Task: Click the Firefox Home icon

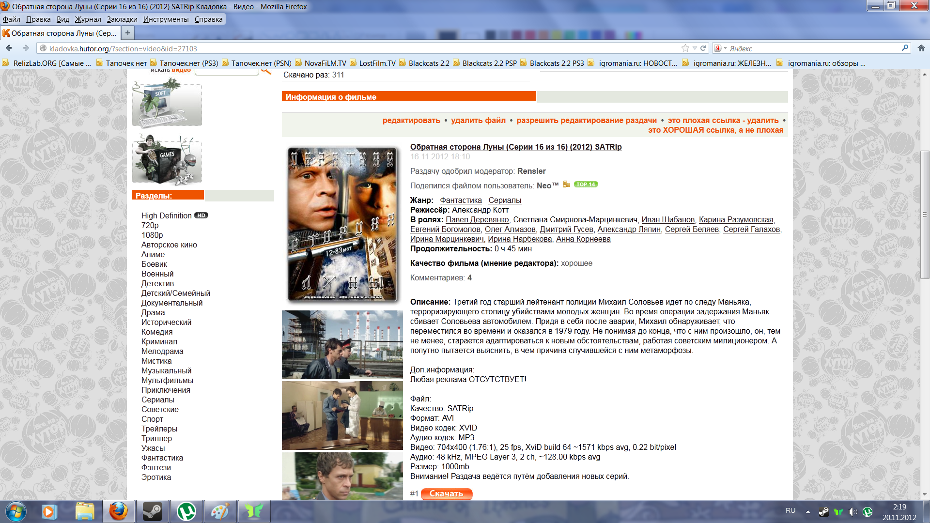Action: (x=921, y=48)
